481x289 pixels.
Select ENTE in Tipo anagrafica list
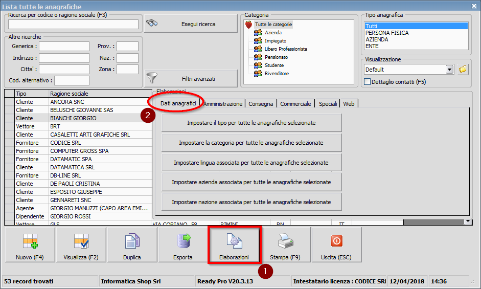[x=416, y=46]
